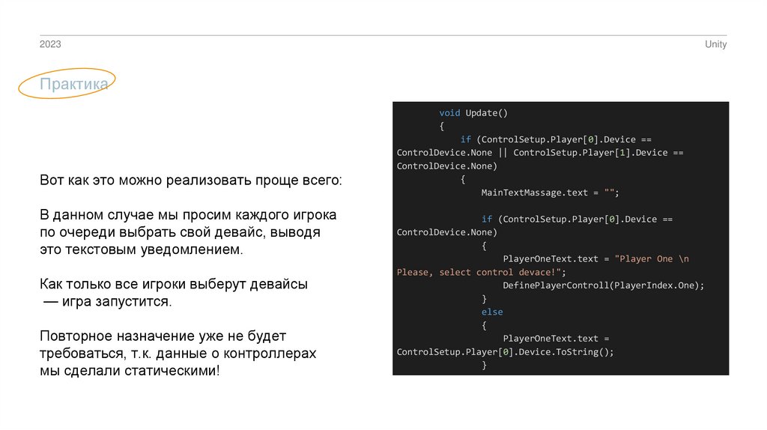Click the text "мы сделали статическими!"

(x=130, y=371)
